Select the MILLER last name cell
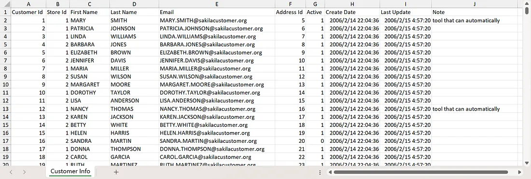The height and width of the screenshot is (179, 531). [134, 69]
